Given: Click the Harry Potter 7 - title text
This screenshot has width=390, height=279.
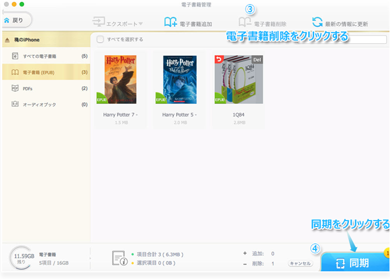Looking at the screenshot, I should [120, 115].
